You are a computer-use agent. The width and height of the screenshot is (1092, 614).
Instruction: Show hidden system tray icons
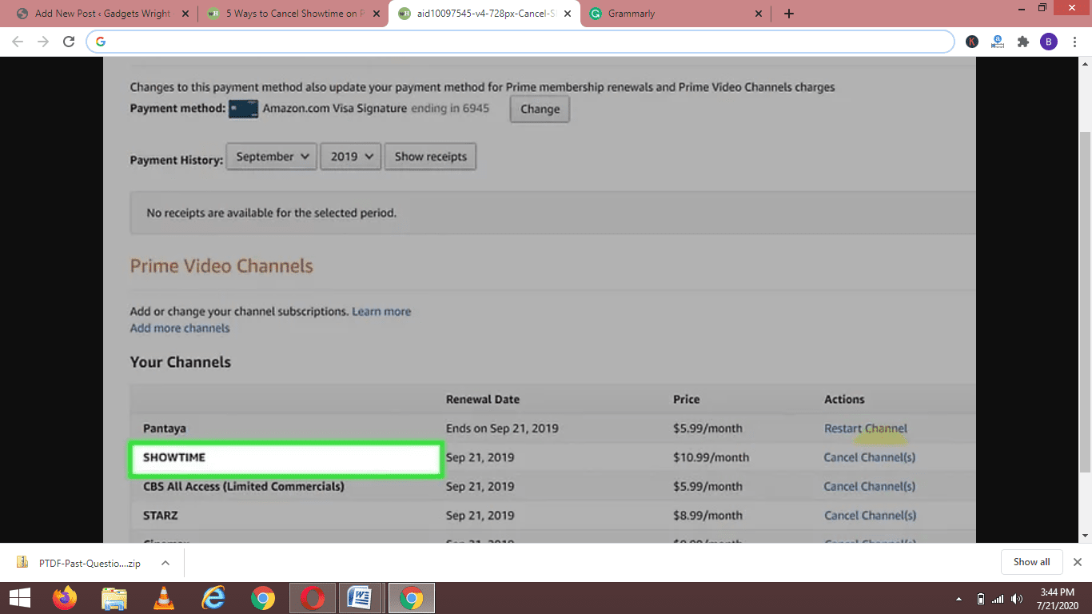pyautogui.click(x=958, y=598)
